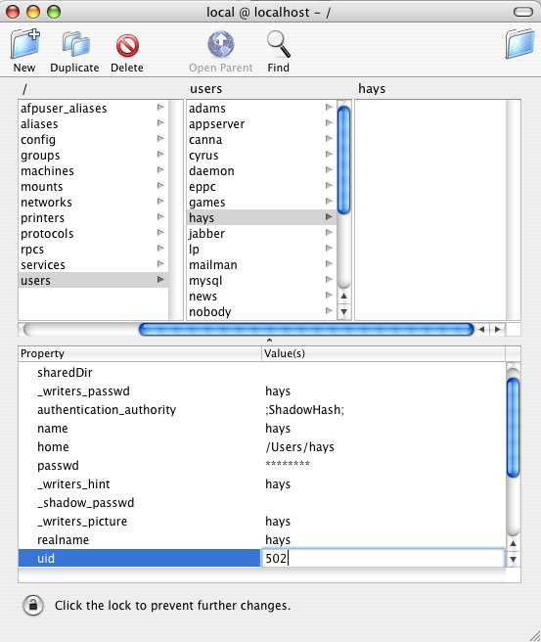
Task: Click the users column scrollbar thumb
Action: tap(343, 160)
